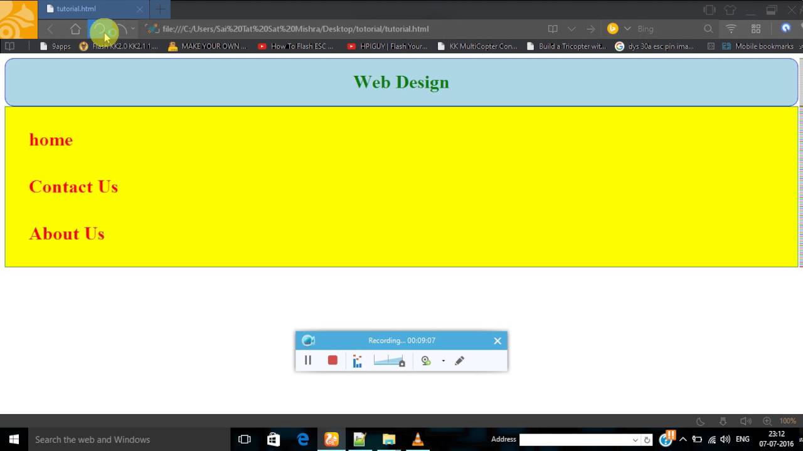Open dys 30a esc pin bookmark

point(655,46)
